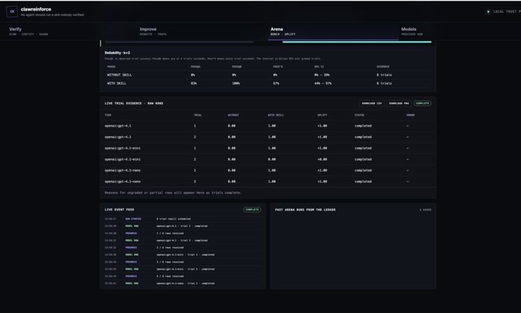Click the '4 / 6 rows received' event

(183, 276)
